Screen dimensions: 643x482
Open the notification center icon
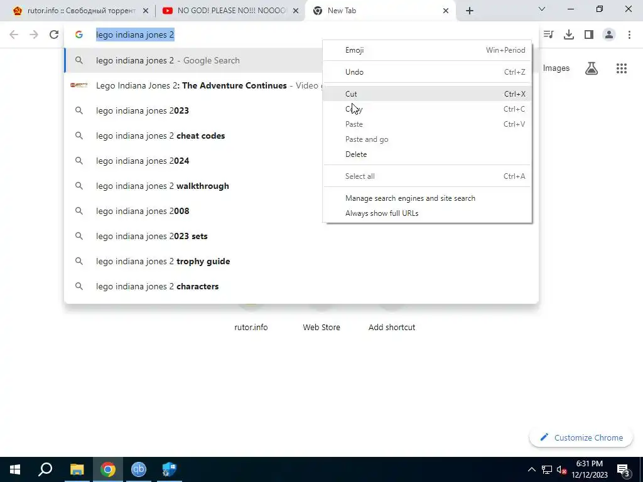pyautogui.click(x=624, y=469)
